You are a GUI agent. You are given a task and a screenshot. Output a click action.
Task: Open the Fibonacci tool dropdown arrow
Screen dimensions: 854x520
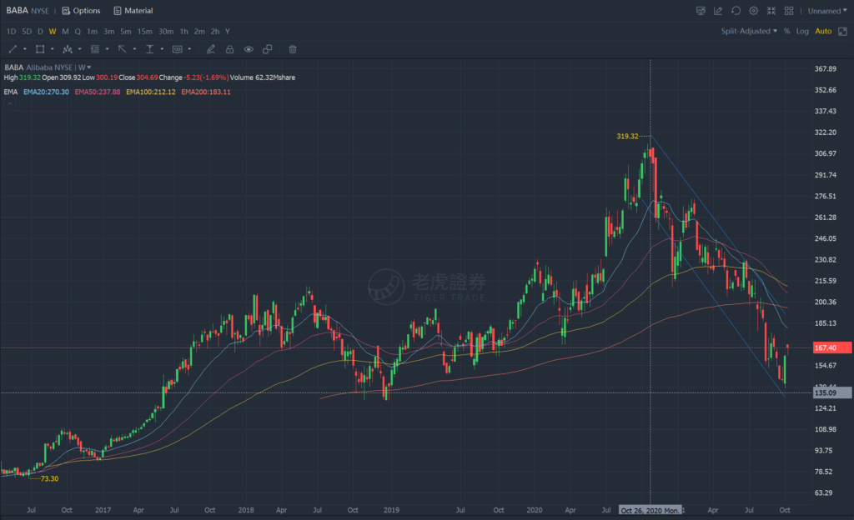(108, 49)
